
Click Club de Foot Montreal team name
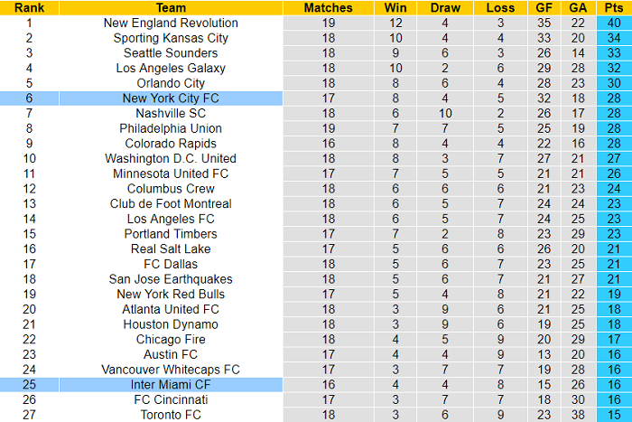tap(171, 203)
